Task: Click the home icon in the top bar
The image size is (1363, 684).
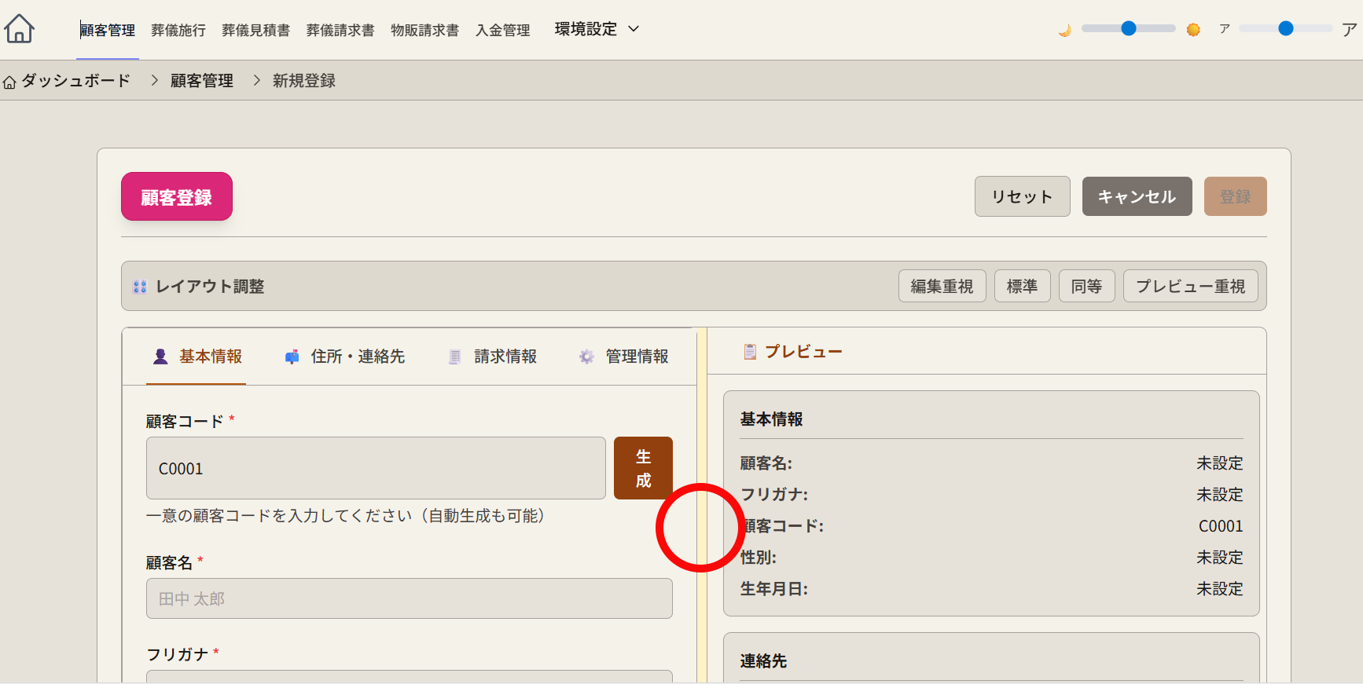Action: point(19,29)
